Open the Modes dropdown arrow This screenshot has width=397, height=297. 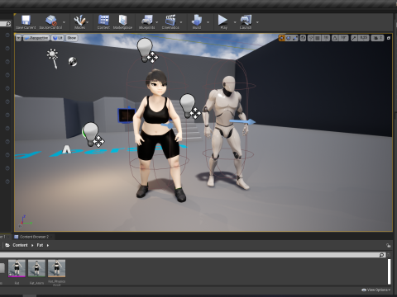tap(88, 22)
